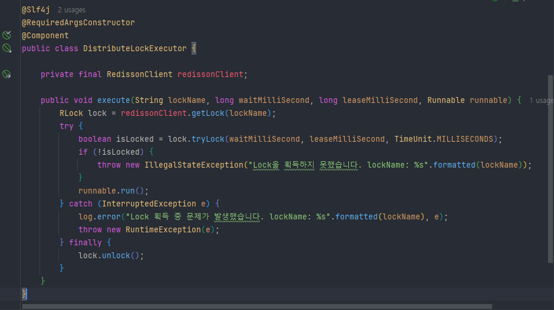Click the MILLISECONDS constant

click(464, 139)
